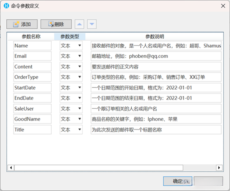Image resolution: width=230 pixels, height=191 pixels.
Task: Open type dropdown for Title parameter
Action: click(71, 129)
